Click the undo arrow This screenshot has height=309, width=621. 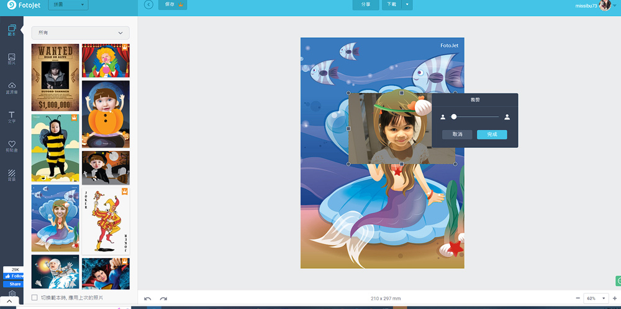click(148, 298)
